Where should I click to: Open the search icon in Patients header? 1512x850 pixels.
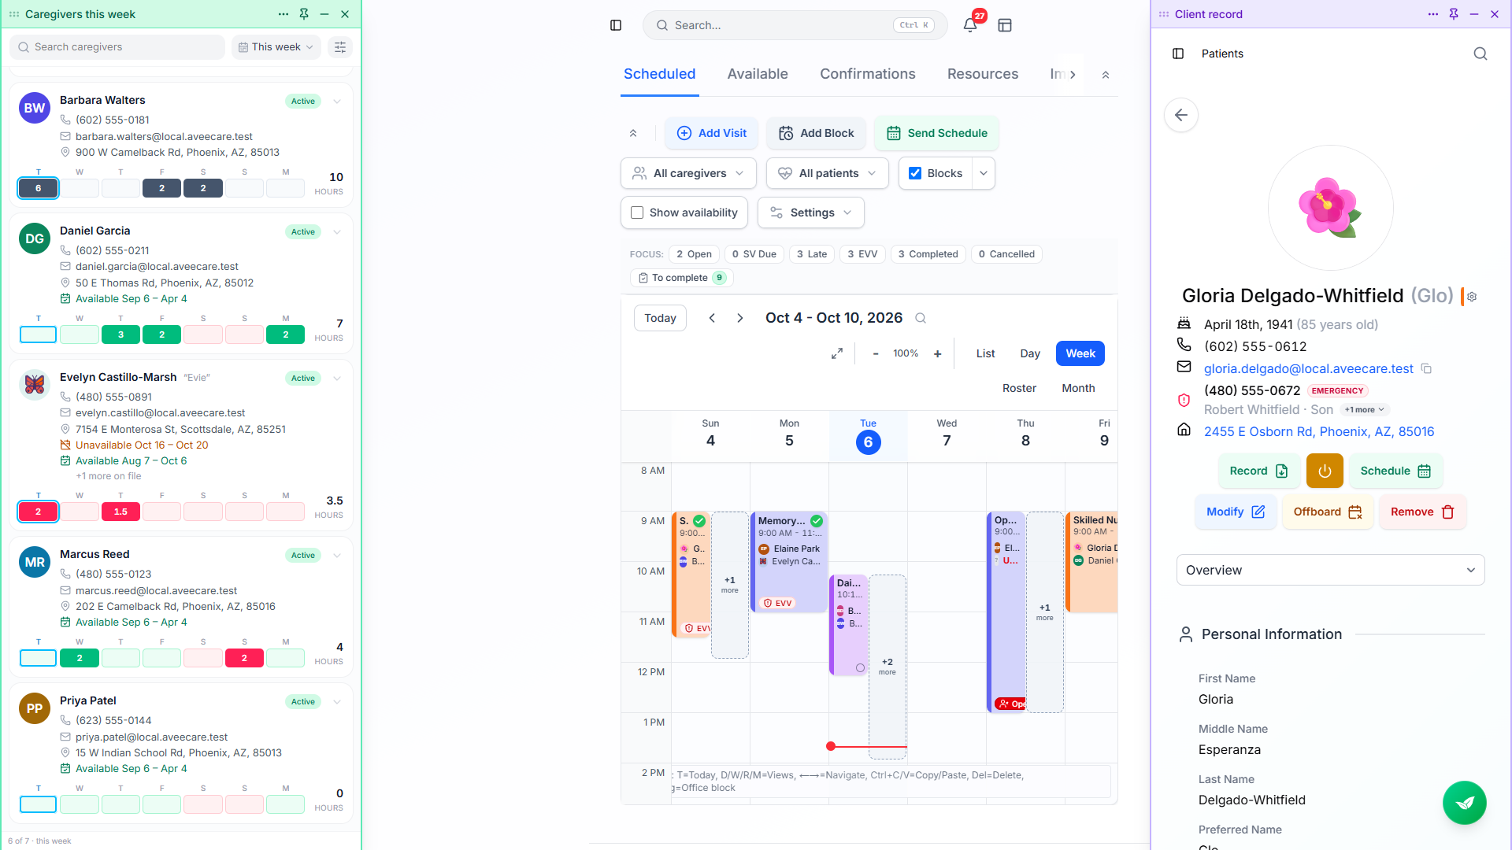tap(1480, 54)
